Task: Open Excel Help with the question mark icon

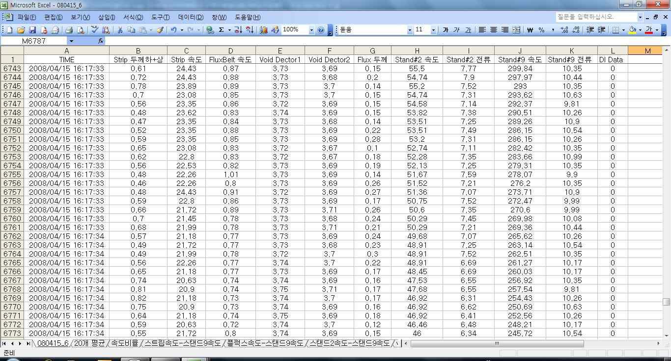Action: point(321,30)
